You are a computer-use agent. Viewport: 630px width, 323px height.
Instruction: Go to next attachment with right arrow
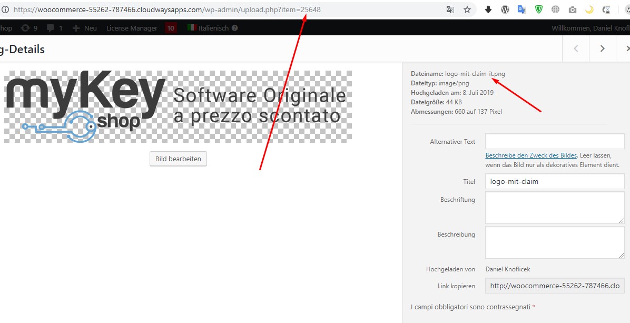pos(602,48)
